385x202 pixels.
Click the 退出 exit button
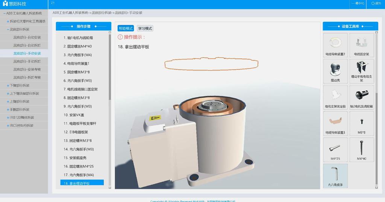click(x=376, y=3)
